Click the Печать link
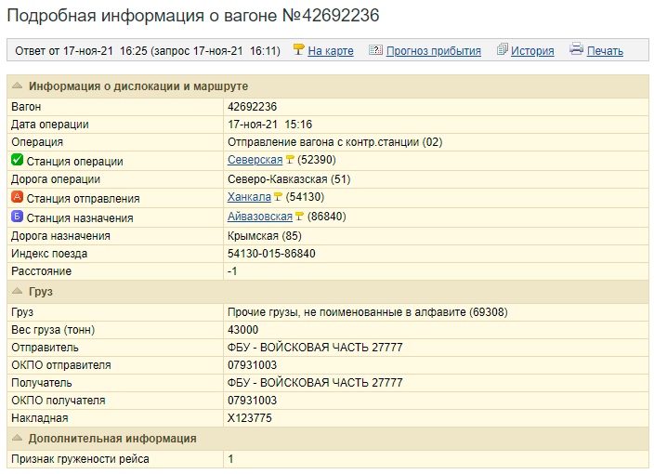 coord(605,51)
